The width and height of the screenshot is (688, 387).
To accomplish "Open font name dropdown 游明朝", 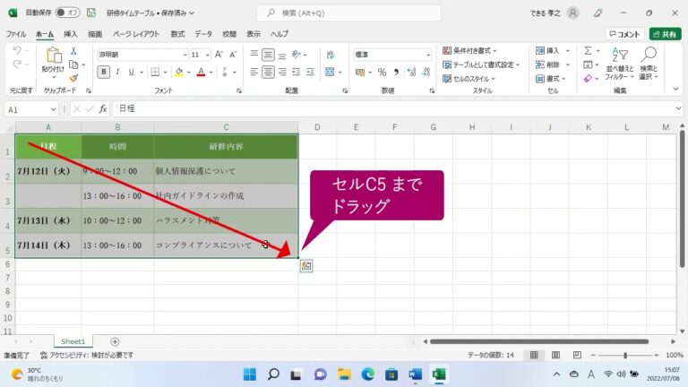I will coord(185,55).
